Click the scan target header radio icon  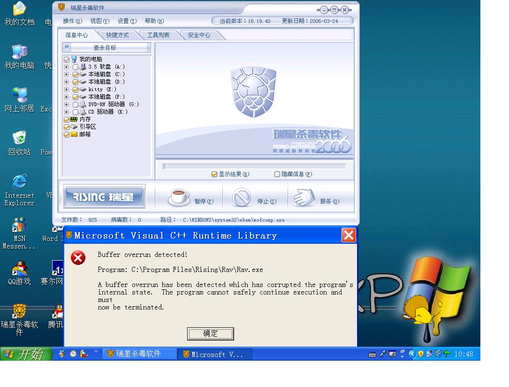[67, 47]
